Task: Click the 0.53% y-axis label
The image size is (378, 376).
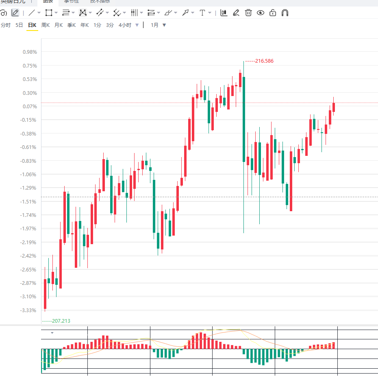Action: (30, 79)
